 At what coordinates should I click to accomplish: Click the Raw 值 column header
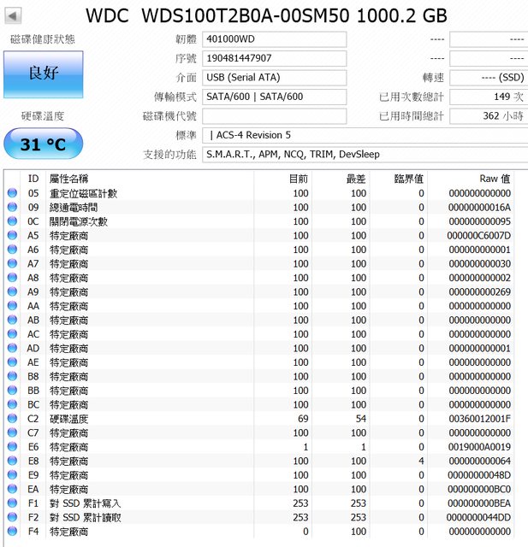[494, 179]
